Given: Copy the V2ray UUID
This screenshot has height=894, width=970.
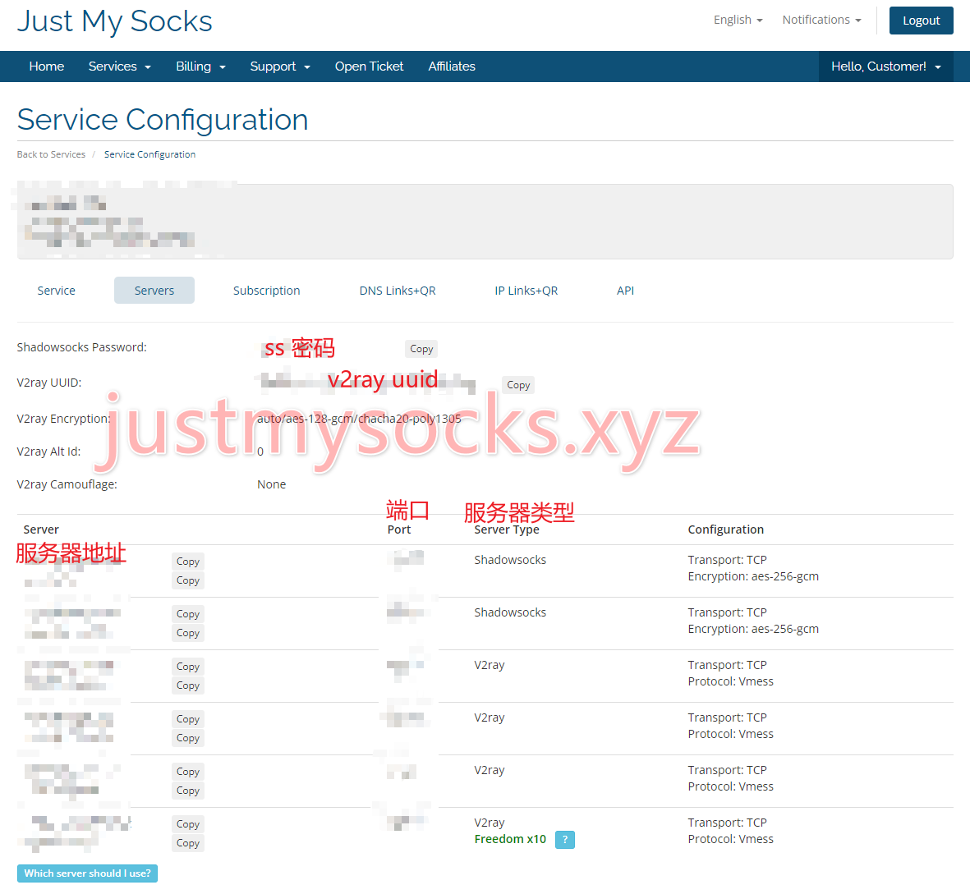Looking at the screenshot, I should point(517,384).
